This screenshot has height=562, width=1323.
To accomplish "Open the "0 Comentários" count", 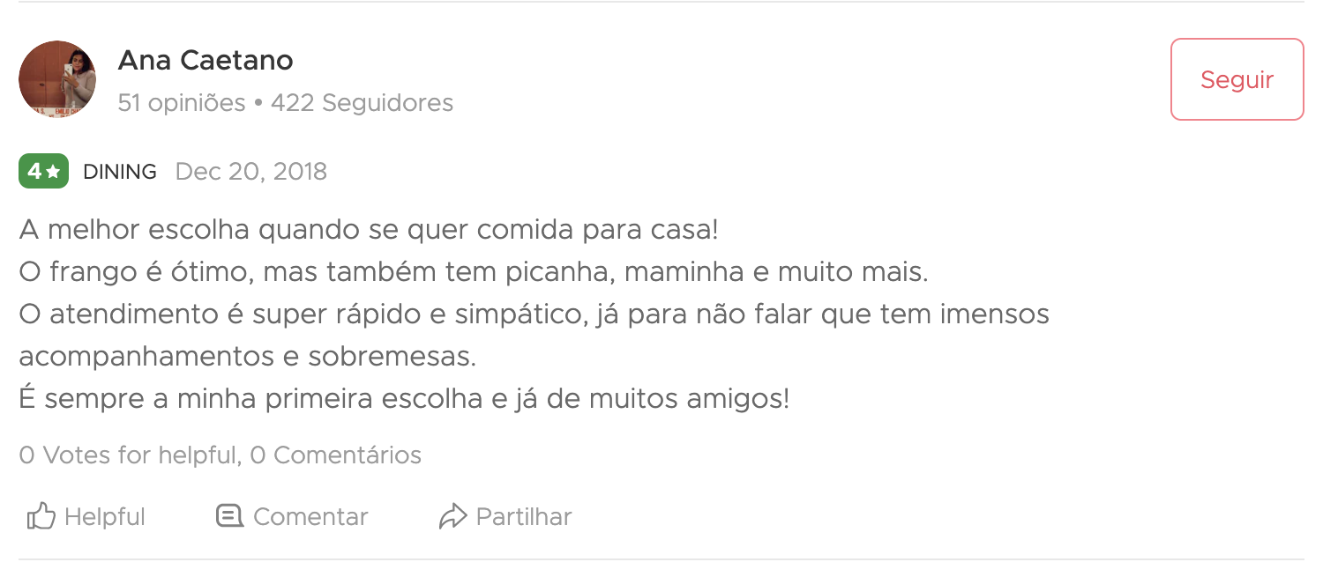I will [336, 455].
